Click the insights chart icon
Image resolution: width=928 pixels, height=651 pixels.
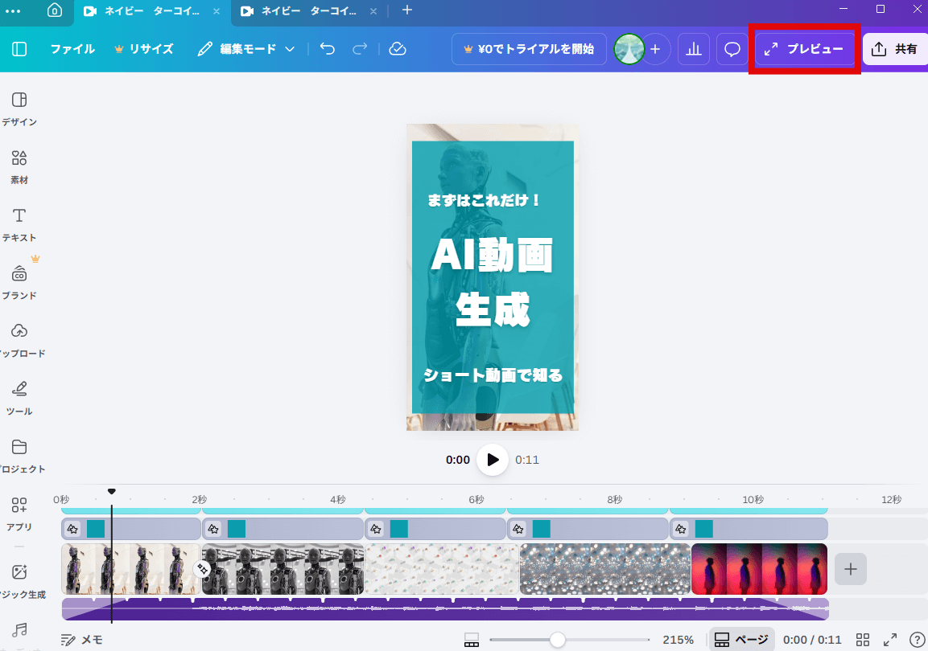[693, 49]
